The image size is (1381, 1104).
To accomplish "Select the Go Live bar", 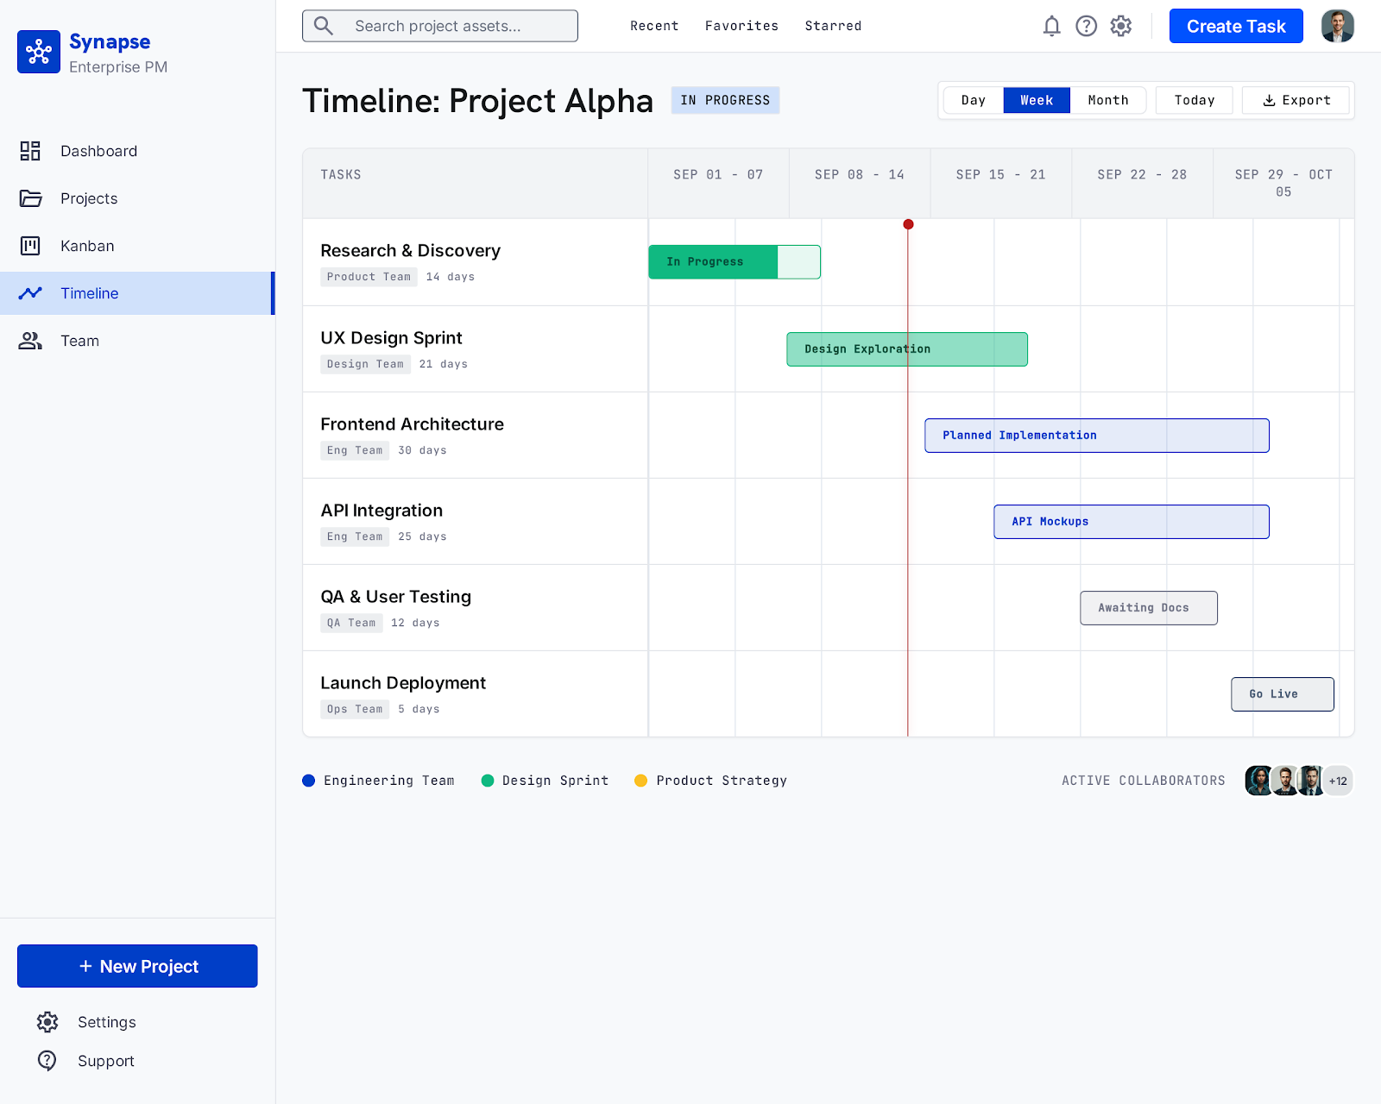I will click(x=1283, y=694).
